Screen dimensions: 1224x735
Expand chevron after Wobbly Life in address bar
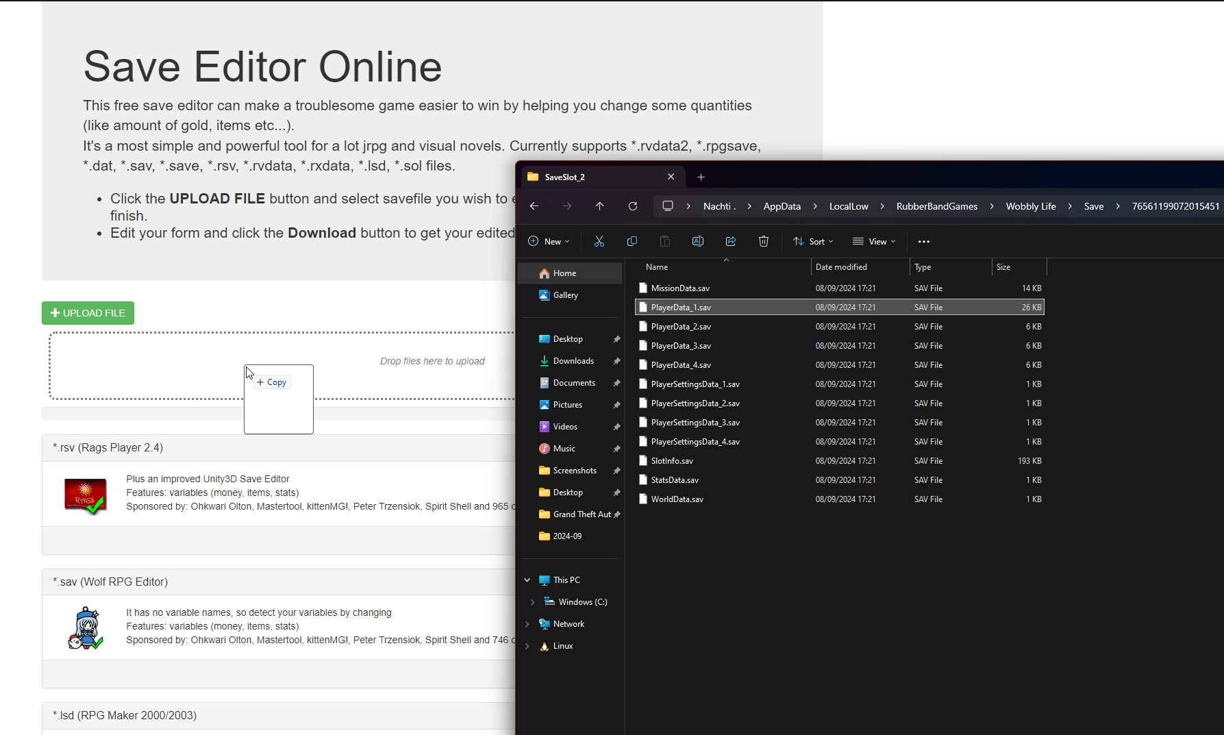[x=1070, y=206]
